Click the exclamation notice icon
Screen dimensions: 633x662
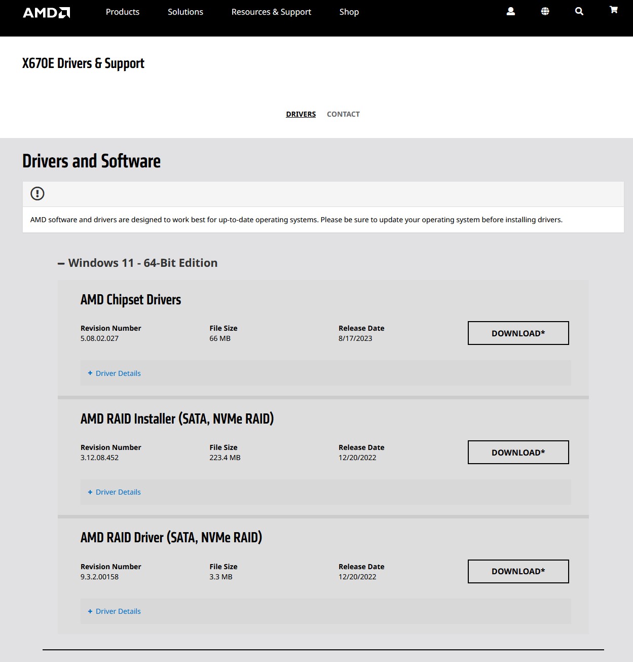click(38, 193)
